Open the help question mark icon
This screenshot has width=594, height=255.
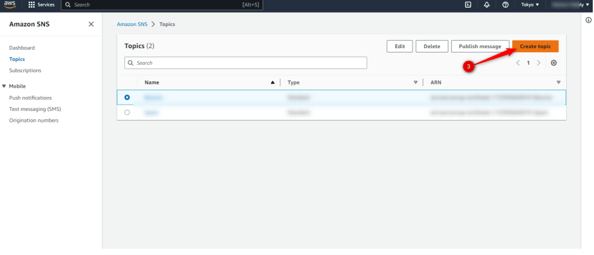[505, 4]
